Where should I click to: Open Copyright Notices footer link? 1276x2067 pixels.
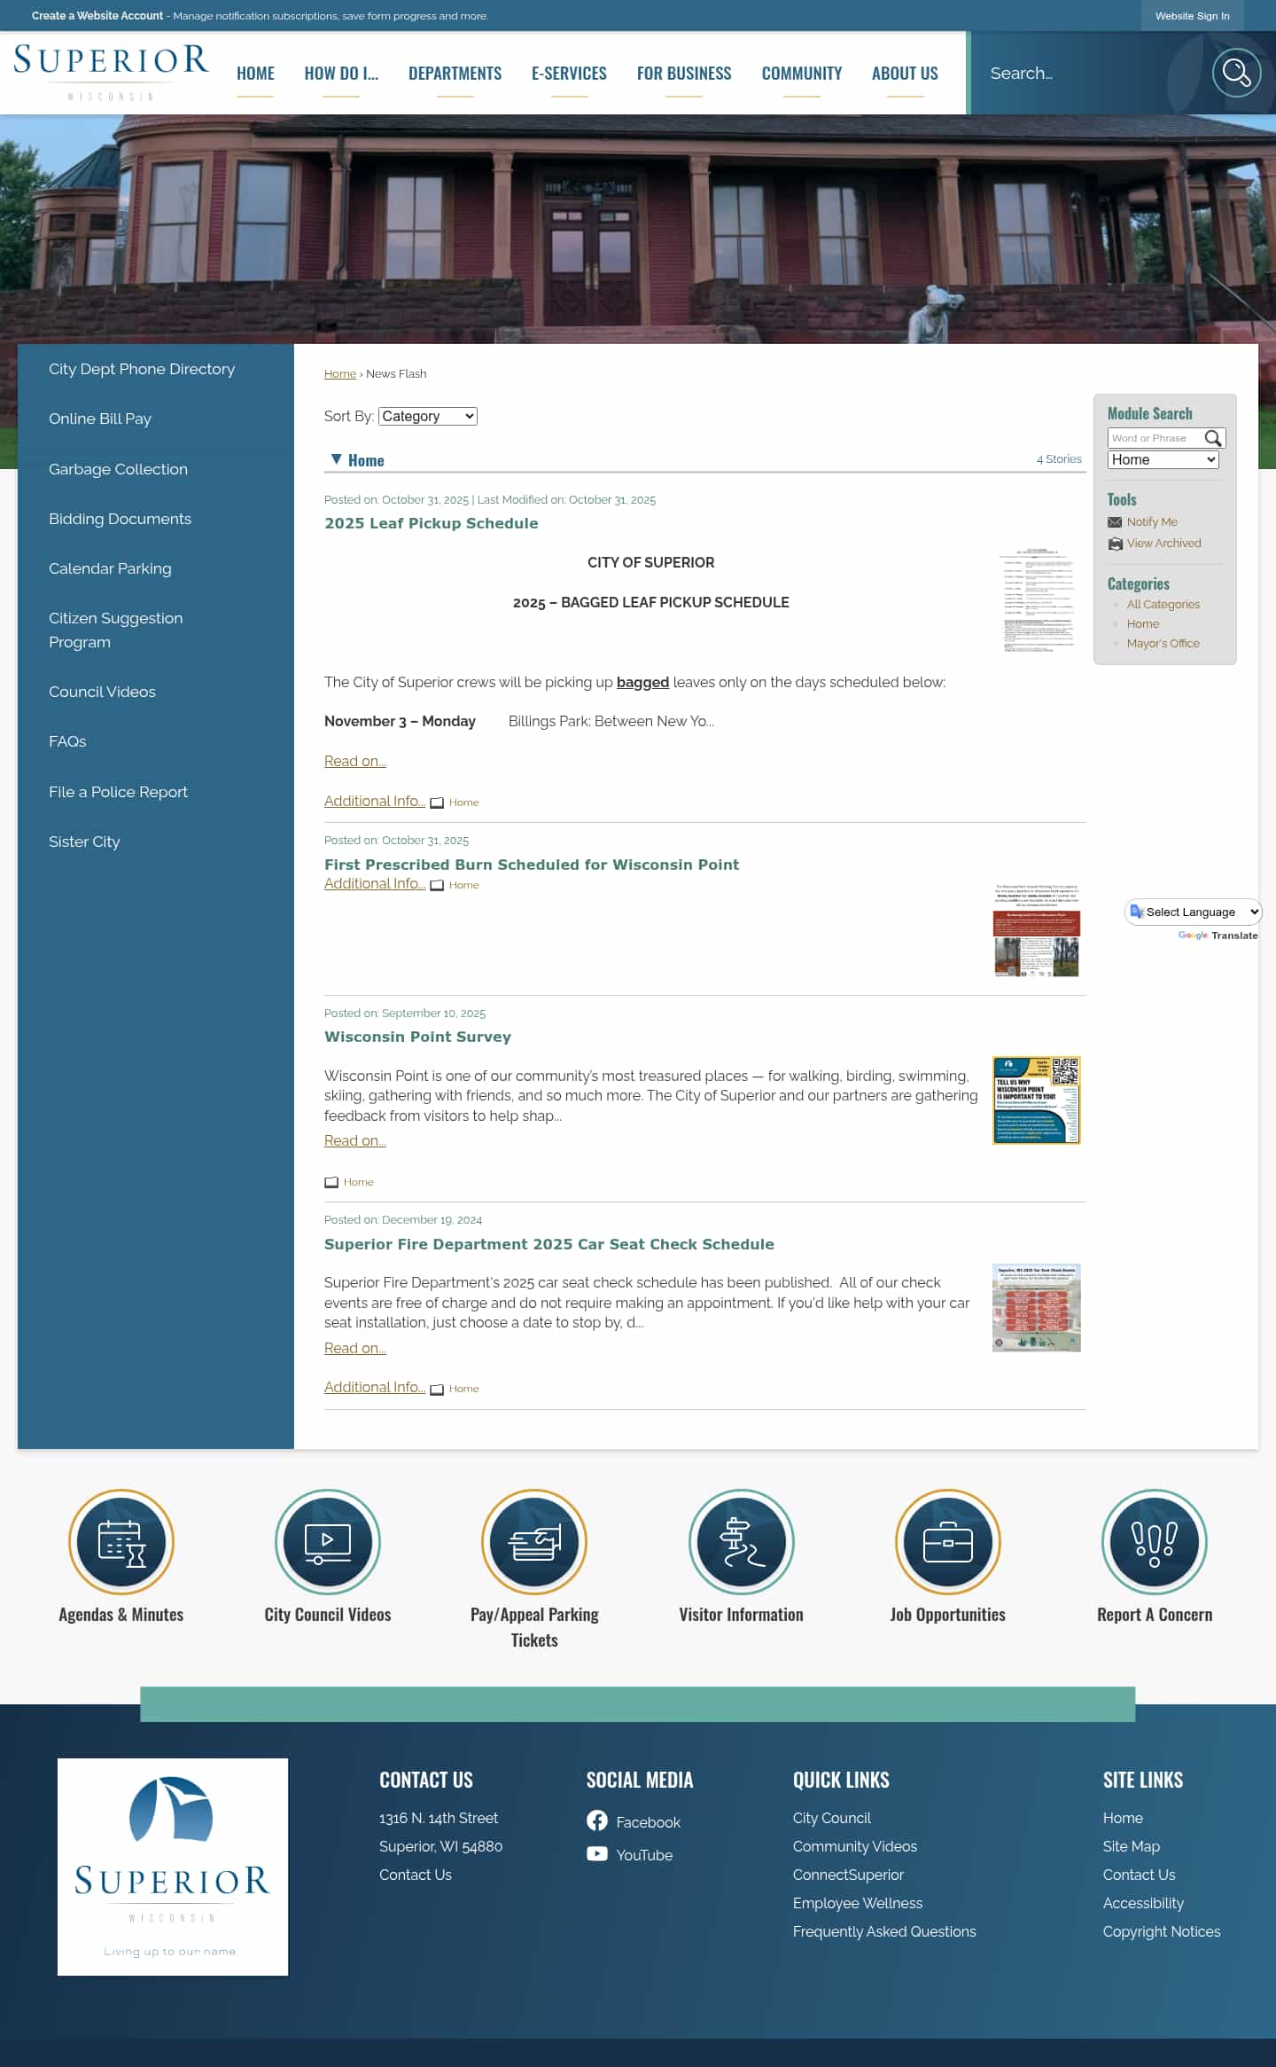[1162, 1931]
